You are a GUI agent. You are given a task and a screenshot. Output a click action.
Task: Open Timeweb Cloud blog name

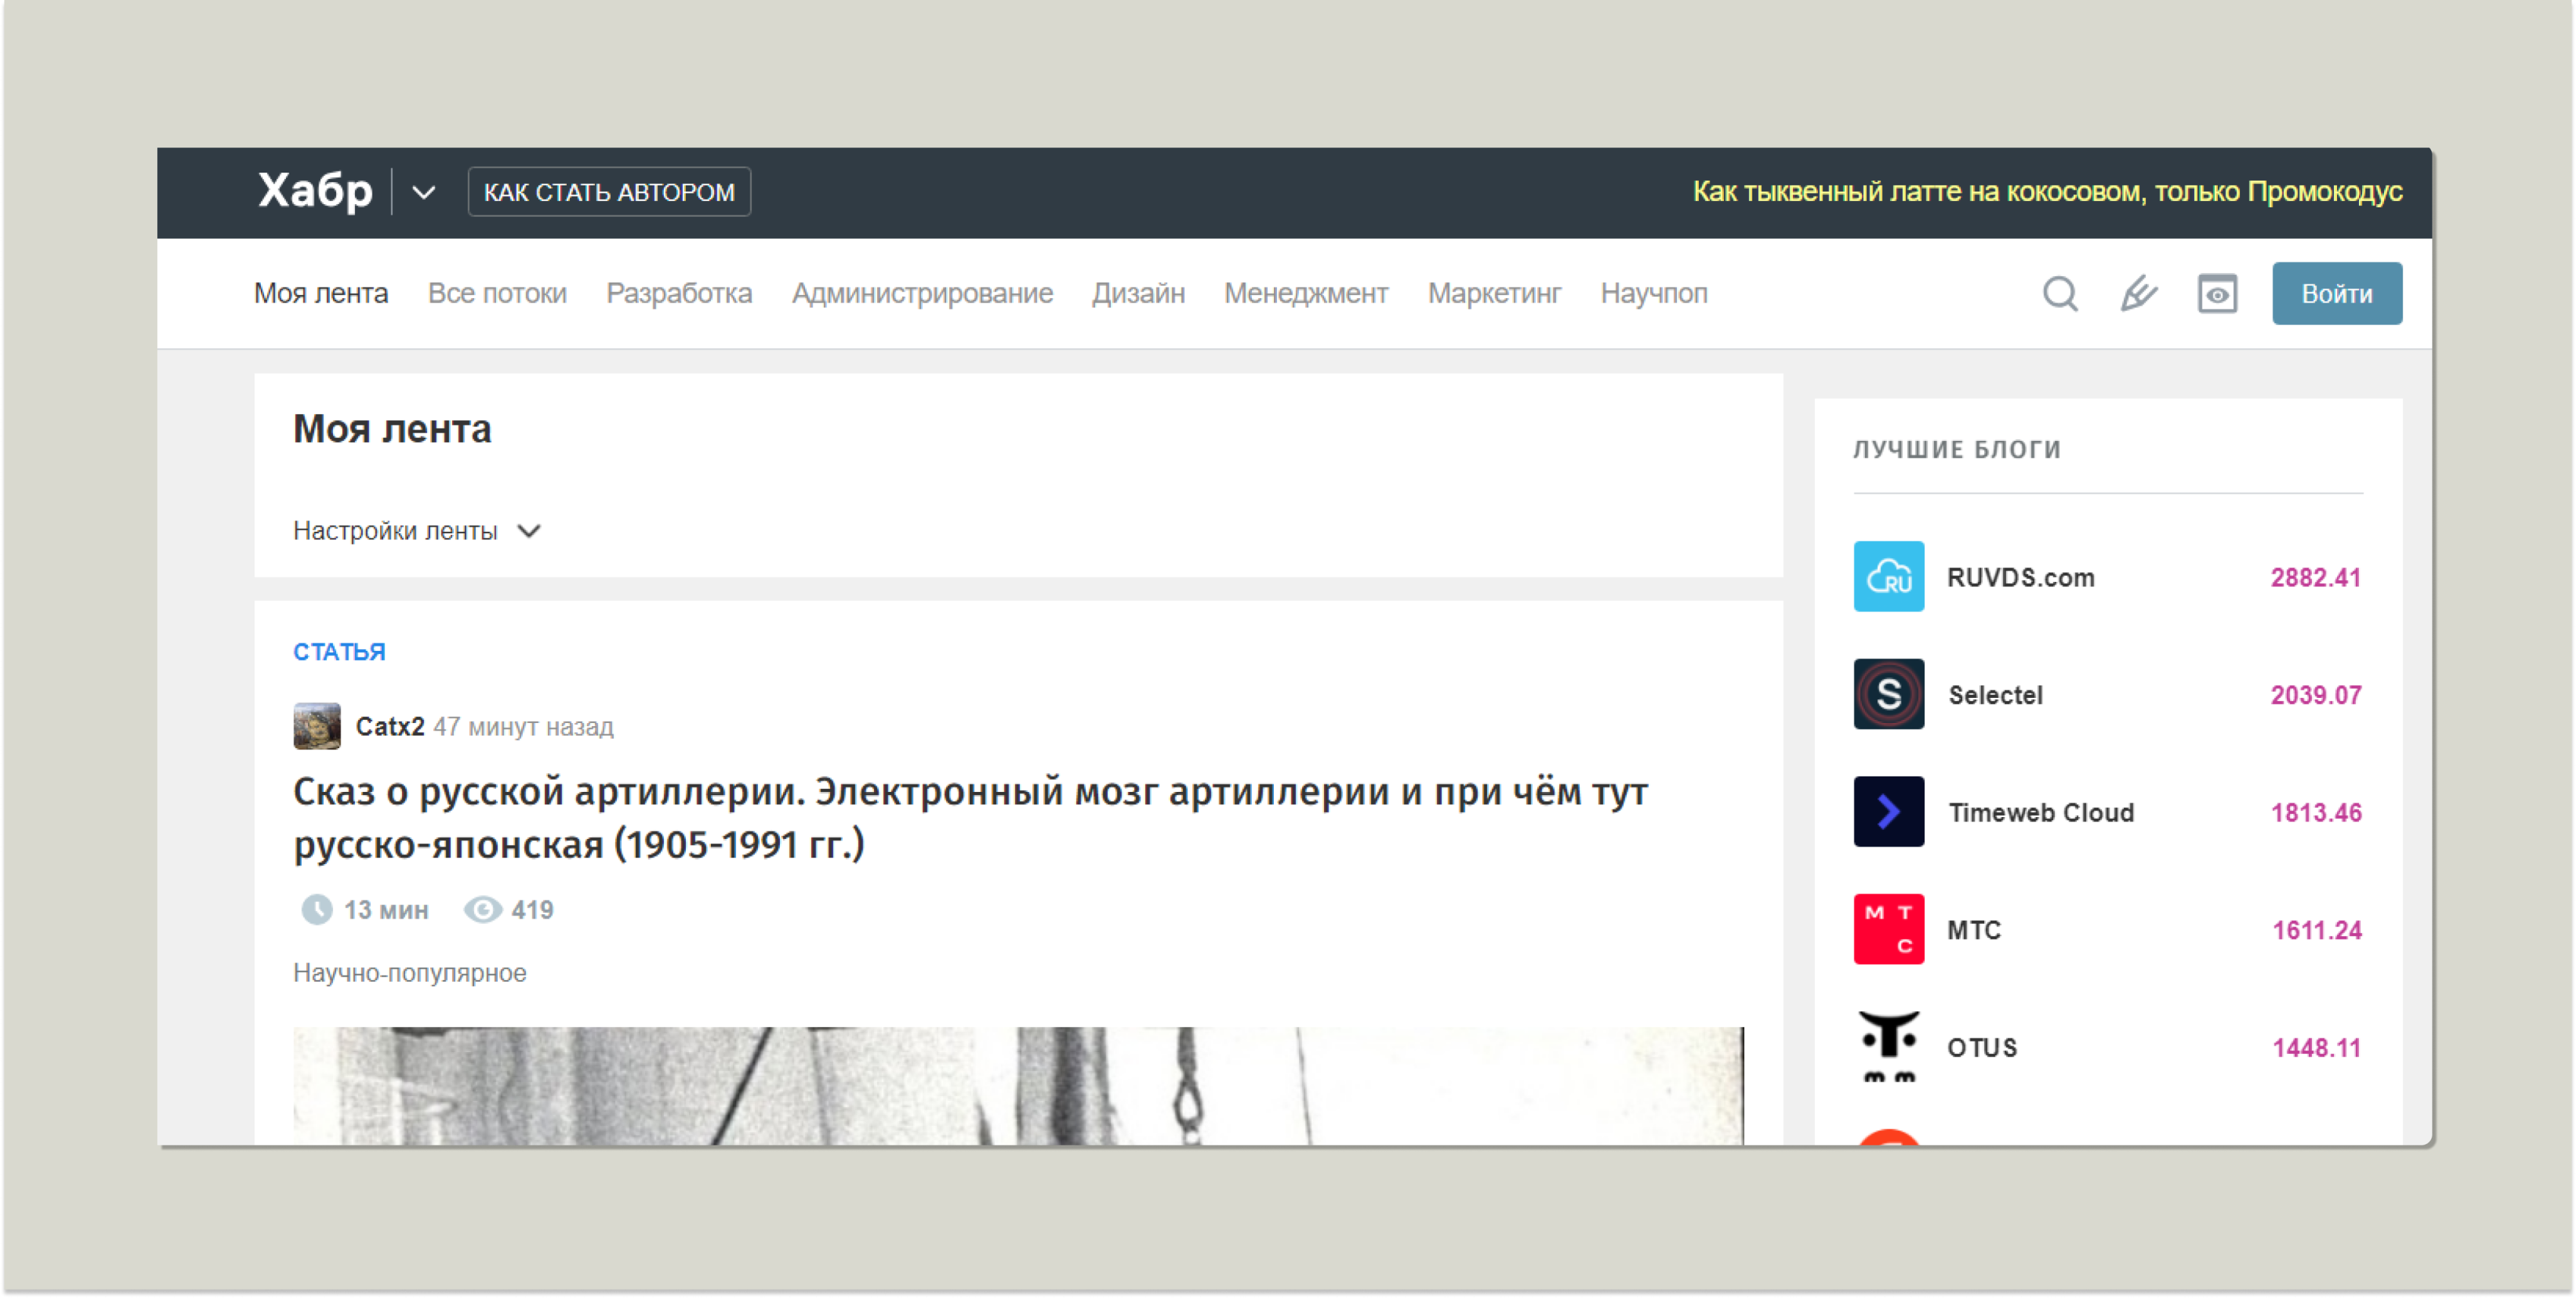(x=2041, y=812)
